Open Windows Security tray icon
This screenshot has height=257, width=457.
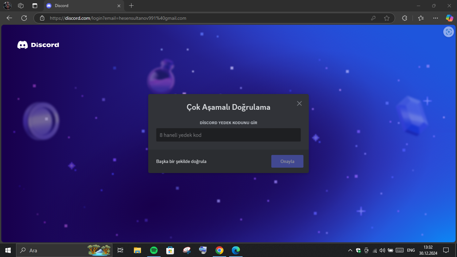tap(358, 250)
